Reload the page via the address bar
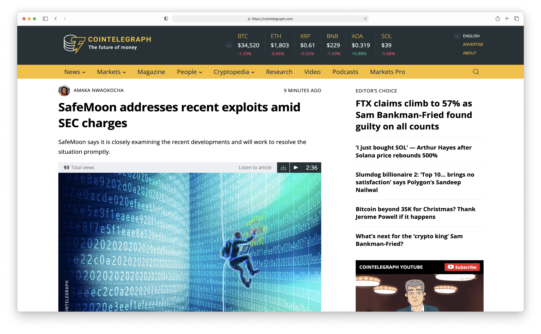The image size is (541, 334). tap(365, 19)
